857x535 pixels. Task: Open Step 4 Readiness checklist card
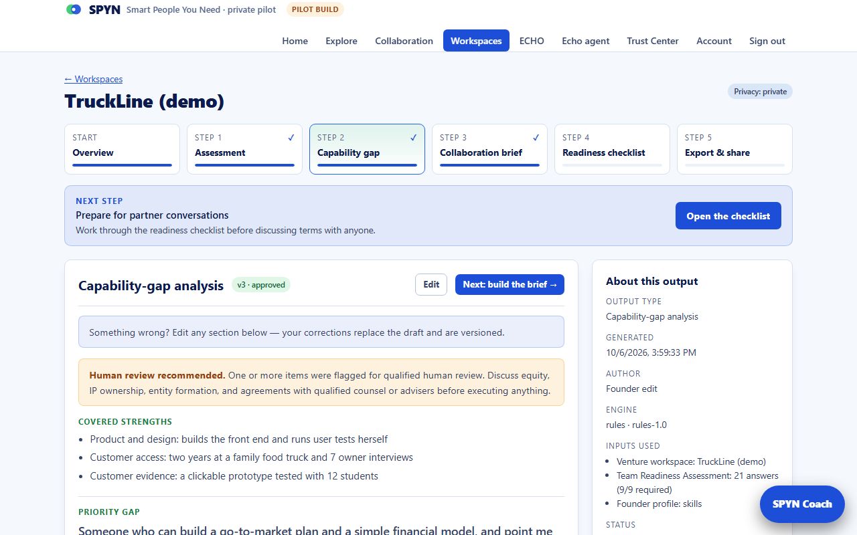point(612,149)
